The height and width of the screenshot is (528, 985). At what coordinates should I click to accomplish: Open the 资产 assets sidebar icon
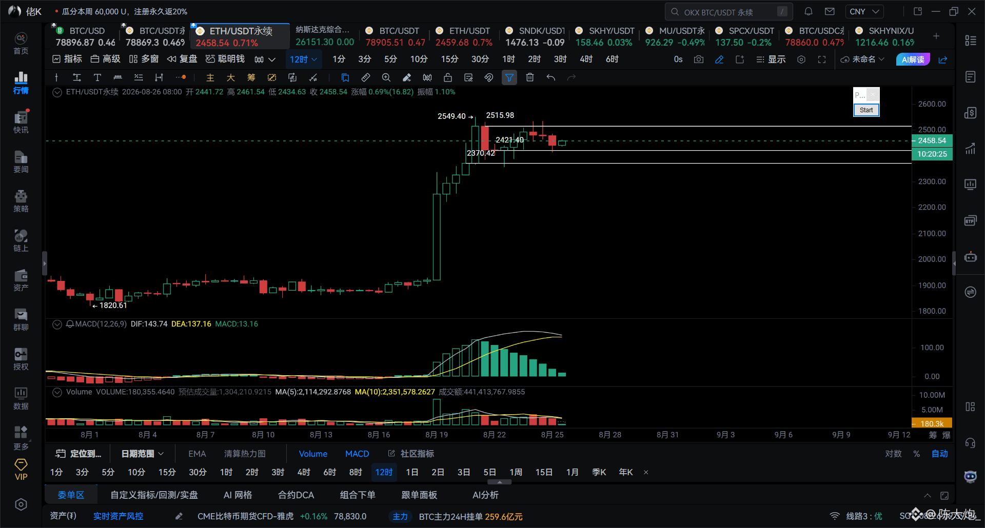(x=21, y=280)
